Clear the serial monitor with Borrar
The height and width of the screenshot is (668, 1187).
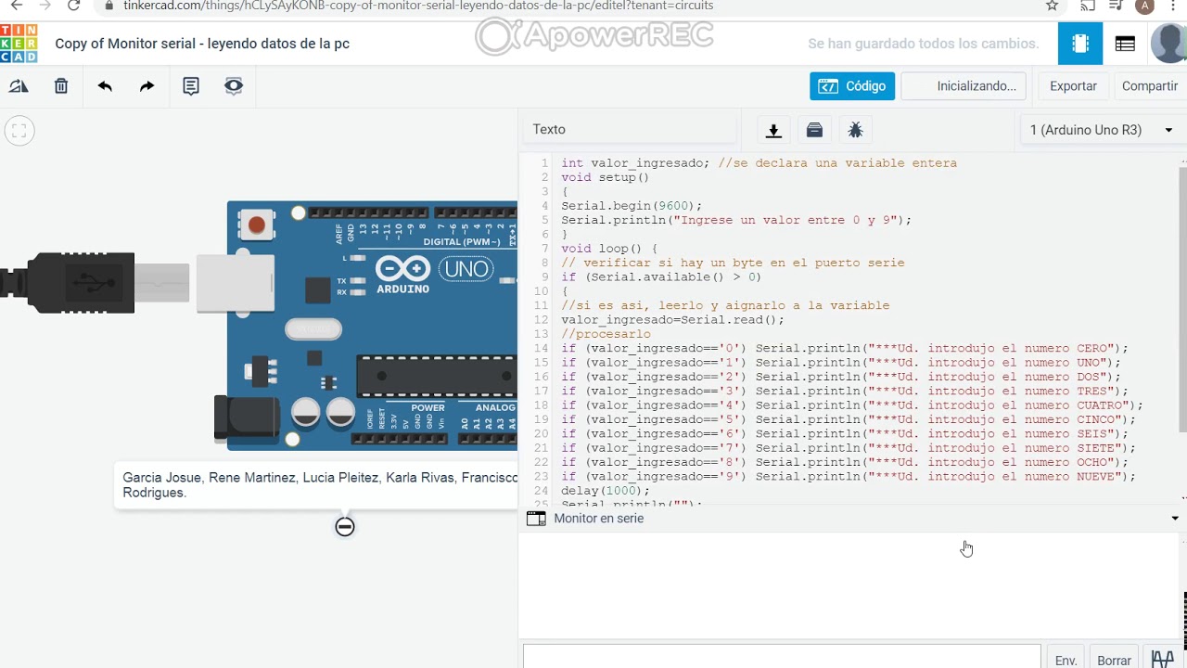tap(1114, 660)
